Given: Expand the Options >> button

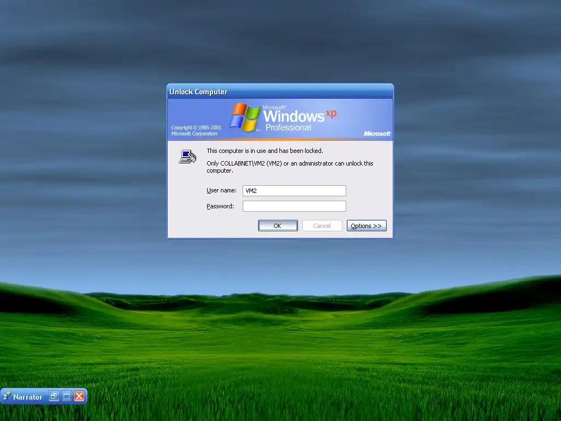Looking at the screenshot, I should pyautogui.click(x=367, y=225).
